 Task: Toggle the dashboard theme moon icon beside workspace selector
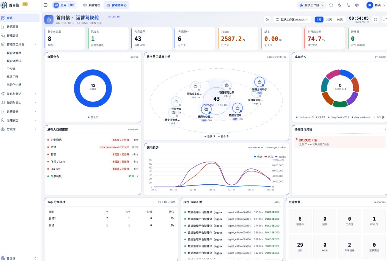tap(267, 19)
